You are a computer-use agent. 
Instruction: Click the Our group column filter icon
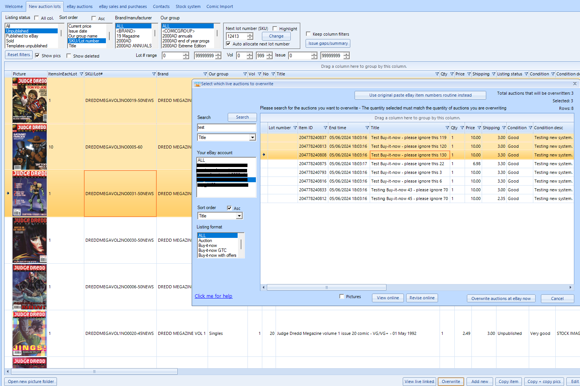pyautogui.click(x=245, y=74)
